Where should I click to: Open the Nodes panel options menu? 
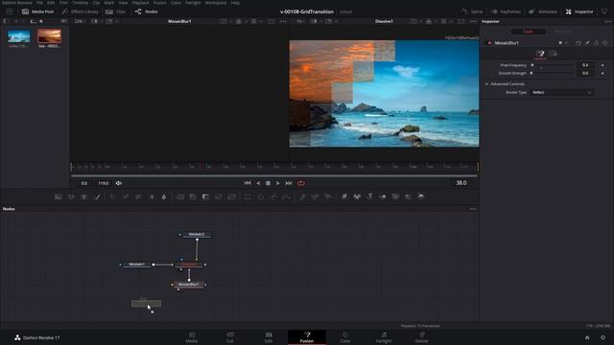[473, 209]
